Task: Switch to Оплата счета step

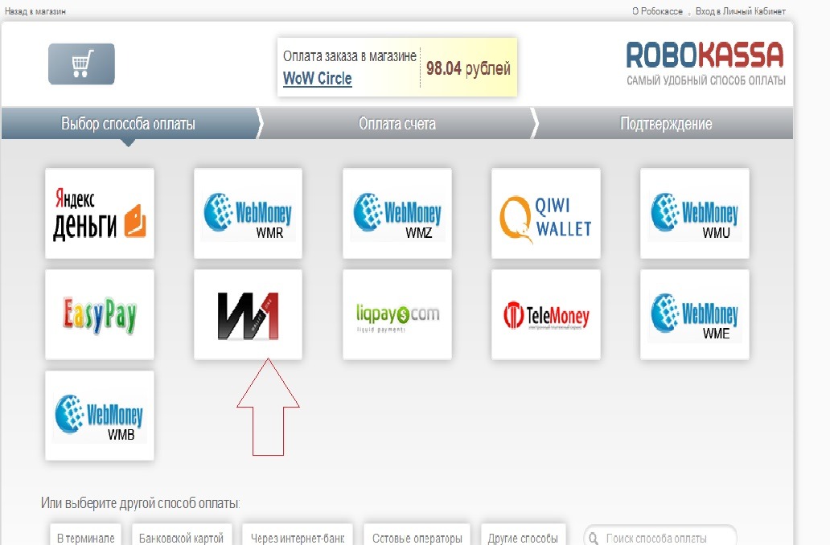Action: pyautogui.click(x=397, y=124)
